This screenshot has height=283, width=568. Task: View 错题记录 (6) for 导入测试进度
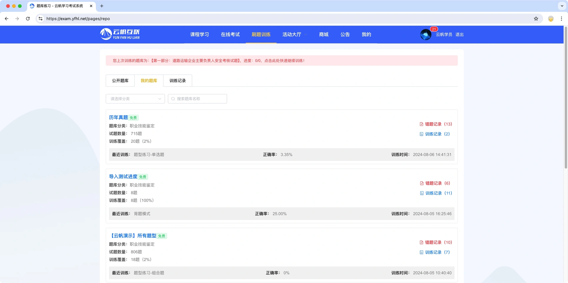[x=435, y=183]
